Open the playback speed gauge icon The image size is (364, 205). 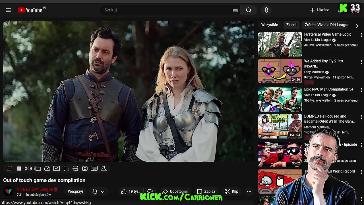[47, 169]
